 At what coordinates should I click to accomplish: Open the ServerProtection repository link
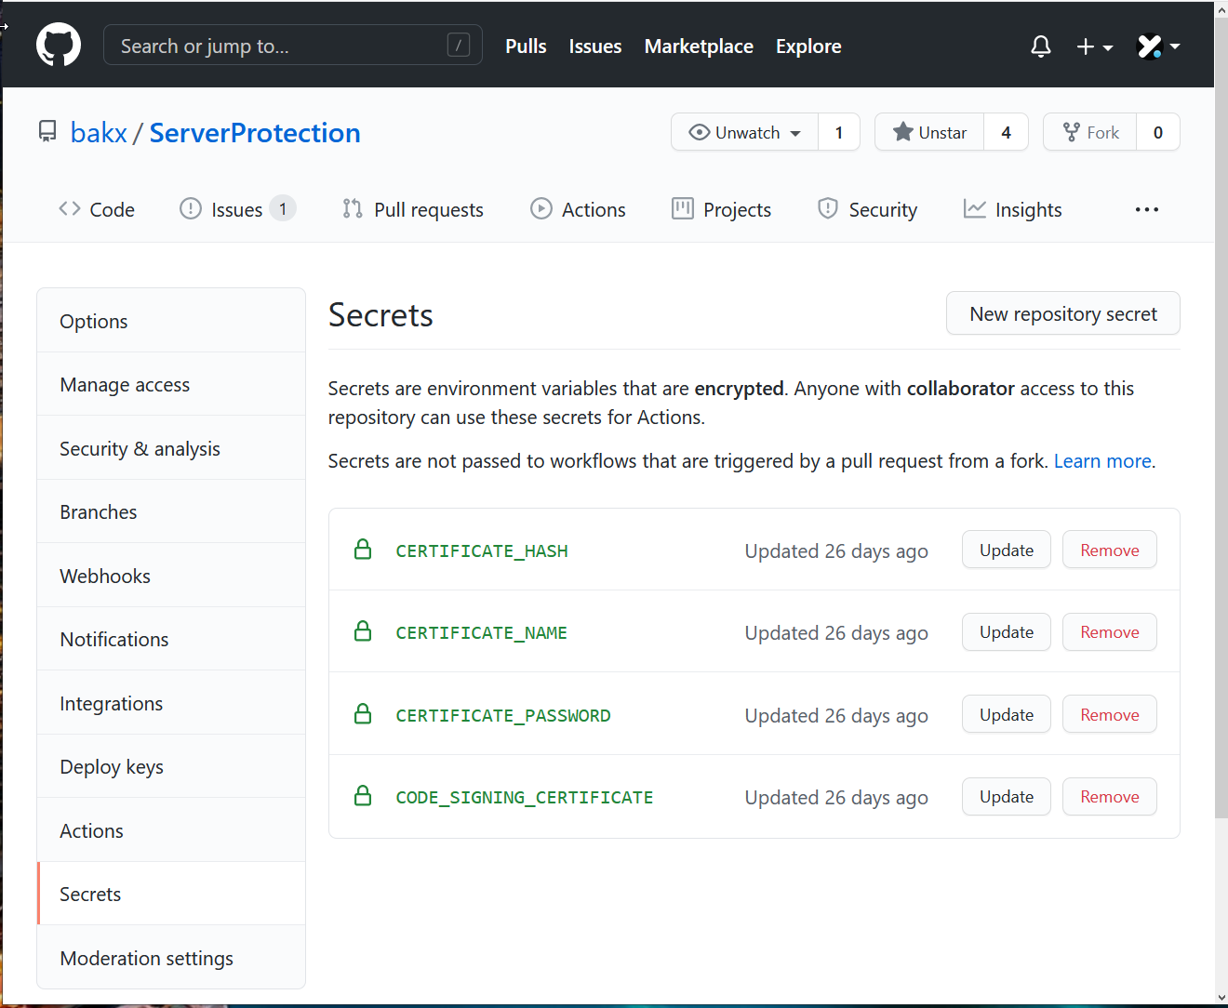coord(255,133)
